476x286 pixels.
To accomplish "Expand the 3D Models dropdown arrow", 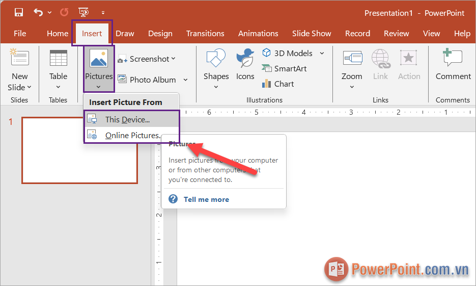I will click(322, 53).
